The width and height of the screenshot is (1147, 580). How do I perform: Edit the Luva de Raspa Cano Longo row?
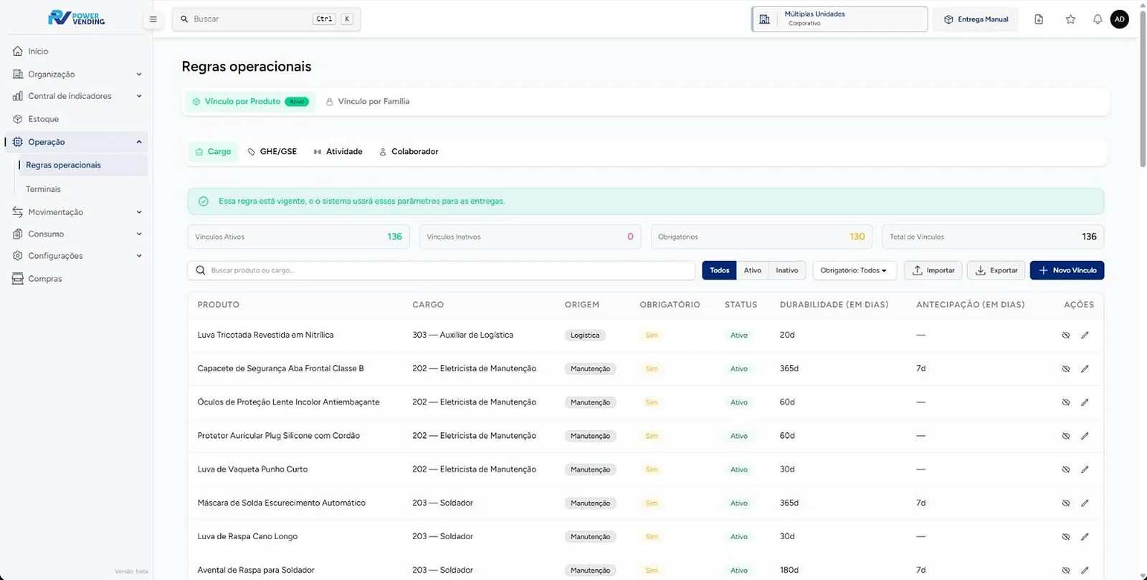tap(1085, 536)
